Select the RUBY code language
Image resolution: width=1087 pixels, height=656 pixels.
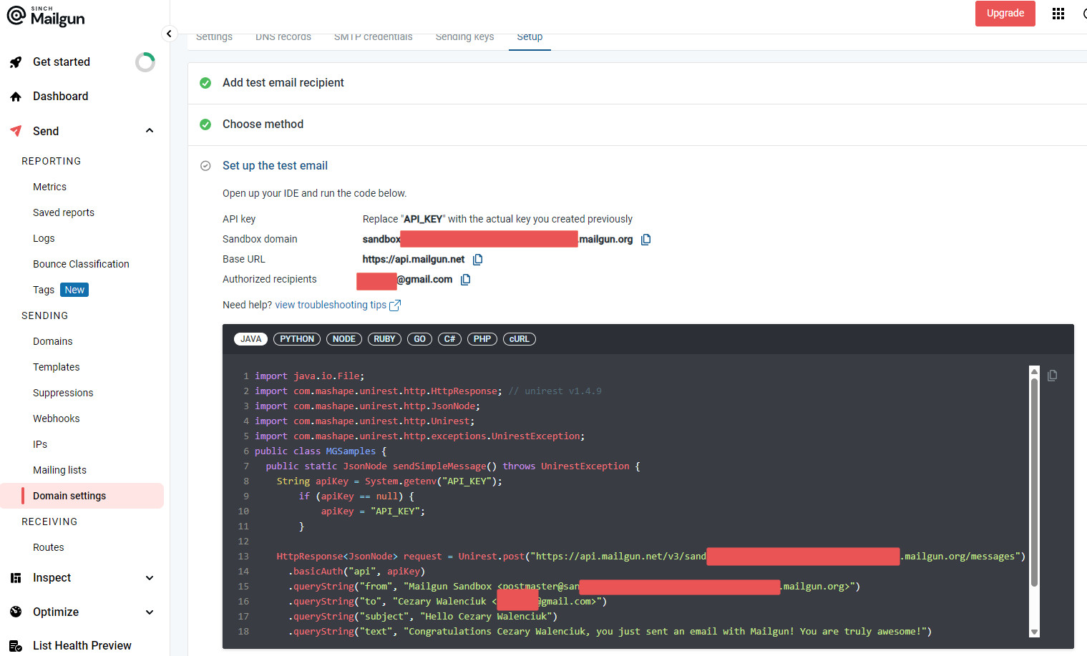click(x=384, y=339)
